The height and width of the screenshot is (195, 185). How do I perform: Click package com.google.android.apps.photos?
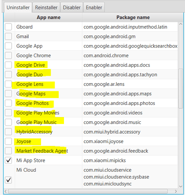click(x=119, y=103)
